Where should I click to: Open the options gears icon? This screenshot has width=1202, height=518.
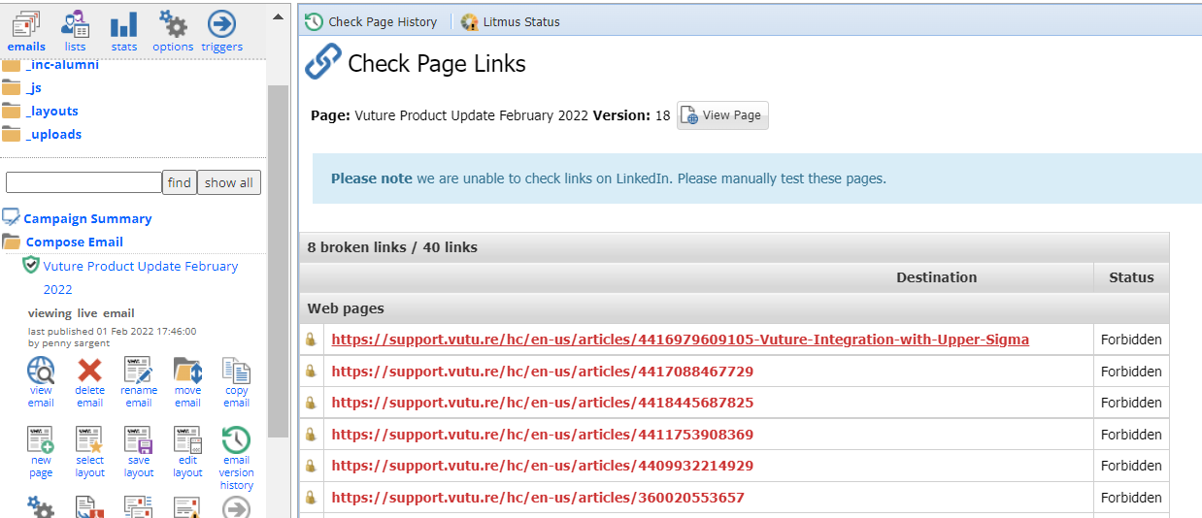click(173, 23)
